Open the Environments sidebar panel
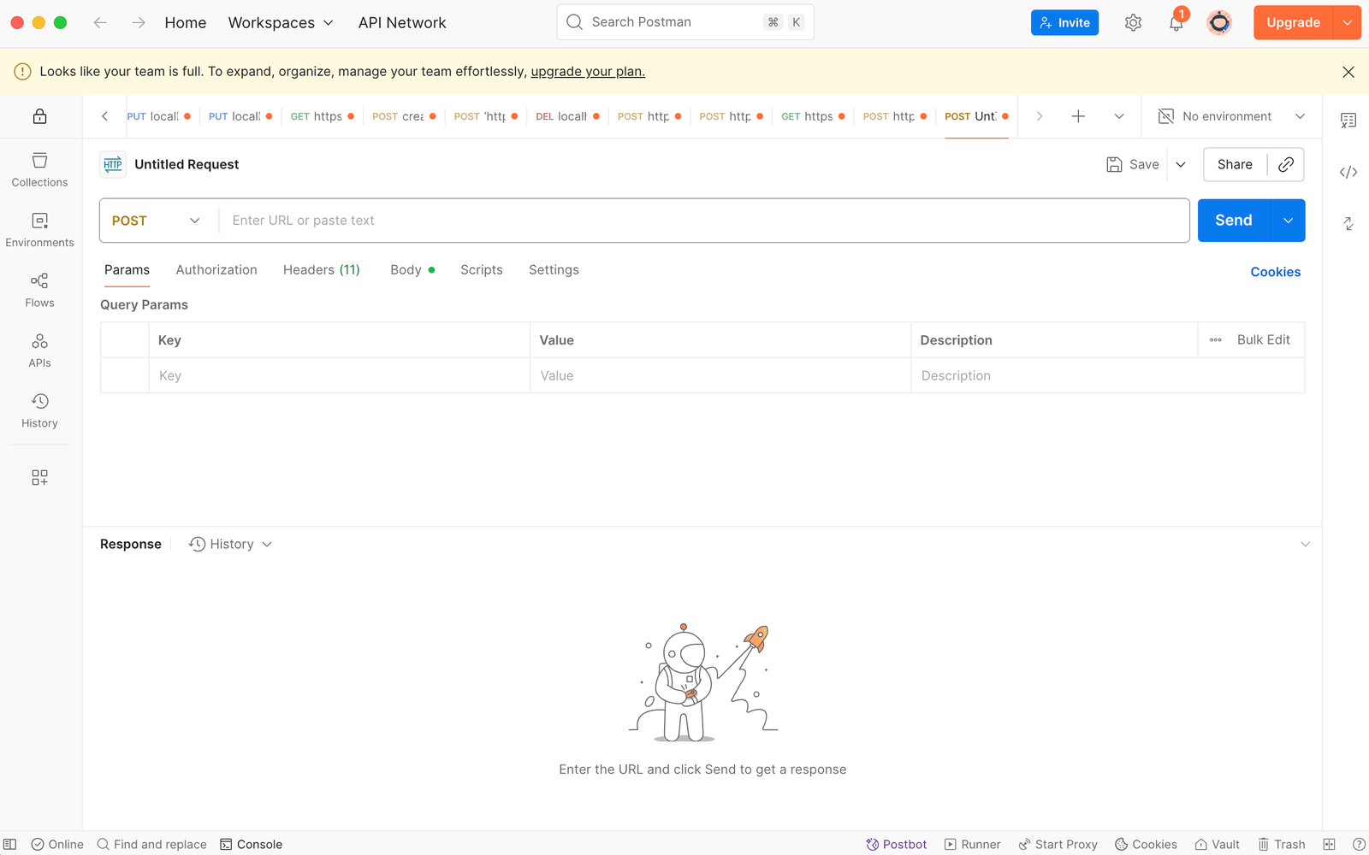The width and height of the screenshot is (1369, 855). (x=39, y=230)
